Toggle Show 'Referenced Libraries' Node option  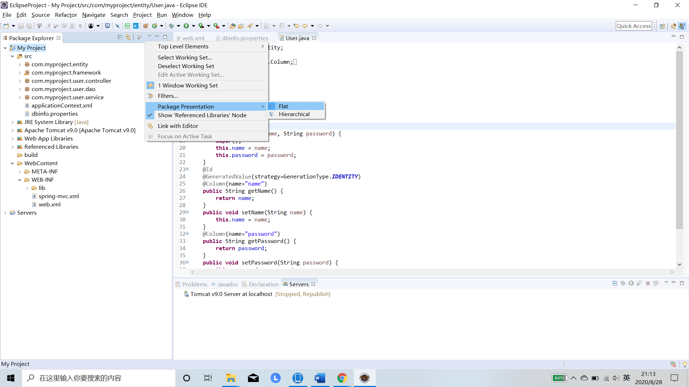(202, 115)
